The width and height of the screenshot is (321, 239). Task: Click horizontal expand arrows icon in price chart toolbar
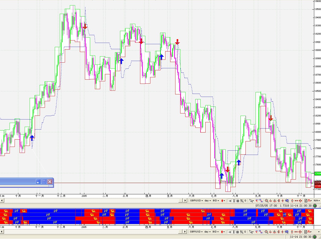pyautogui.click(x=275, y=201)
